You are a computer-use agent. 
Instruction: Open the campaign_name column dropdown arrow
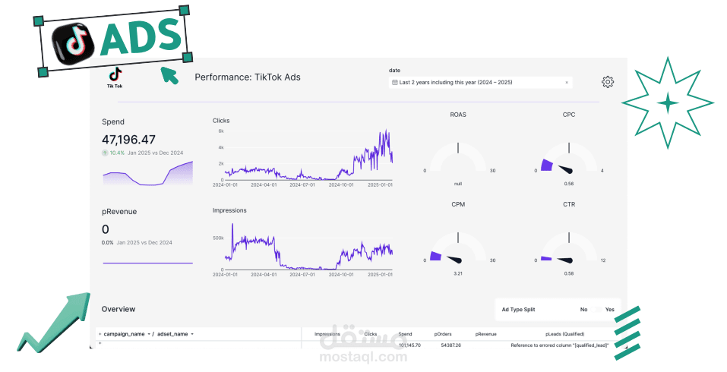[x=149, y=334]
